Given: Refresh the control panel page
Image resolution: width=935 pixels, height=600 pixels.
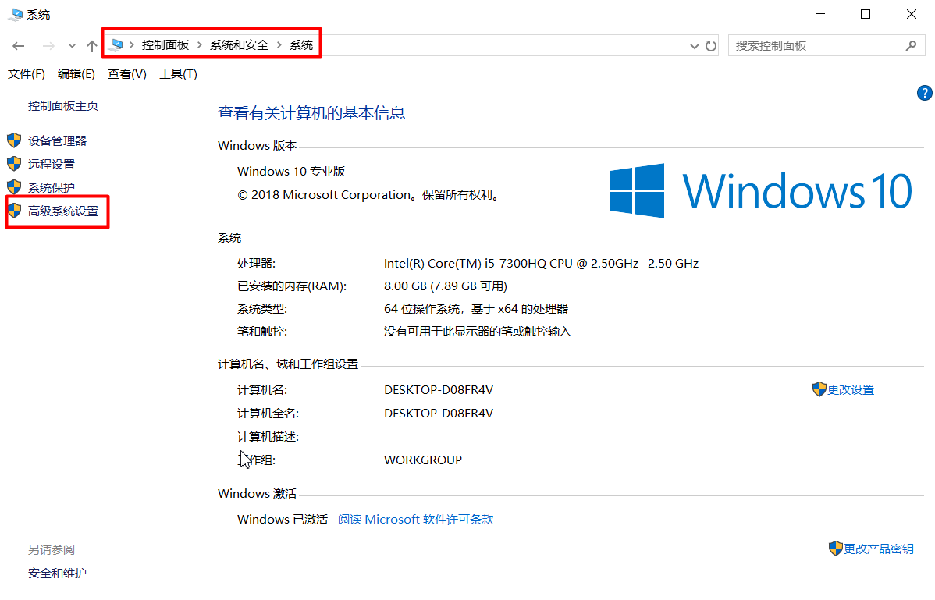Looking at the screenshot, I should coord(711,46).
